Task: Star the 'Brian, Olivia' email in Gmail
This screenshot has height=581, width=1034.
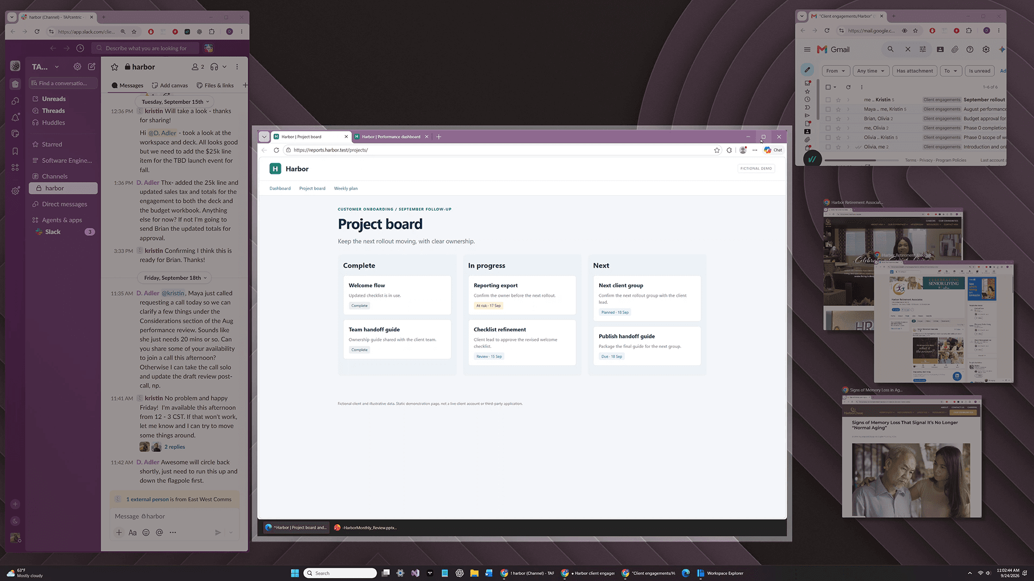Action: (x=838, y=119)
